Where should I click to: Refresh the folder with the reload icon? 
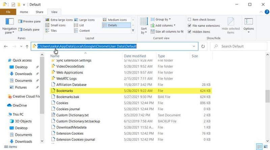click(203, 46)
